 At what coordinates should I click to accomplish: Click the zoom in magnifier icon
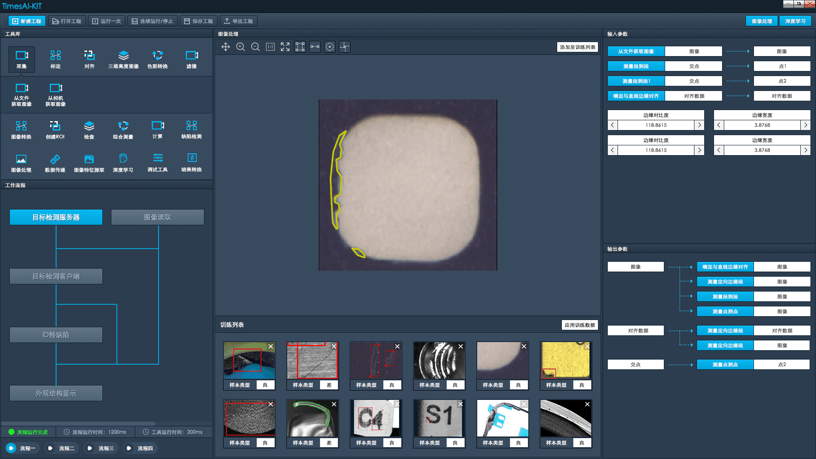241,47
